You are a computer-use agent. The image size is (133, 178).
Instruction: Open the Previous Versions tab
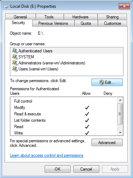pyautogui.click(x=53, y=23)
